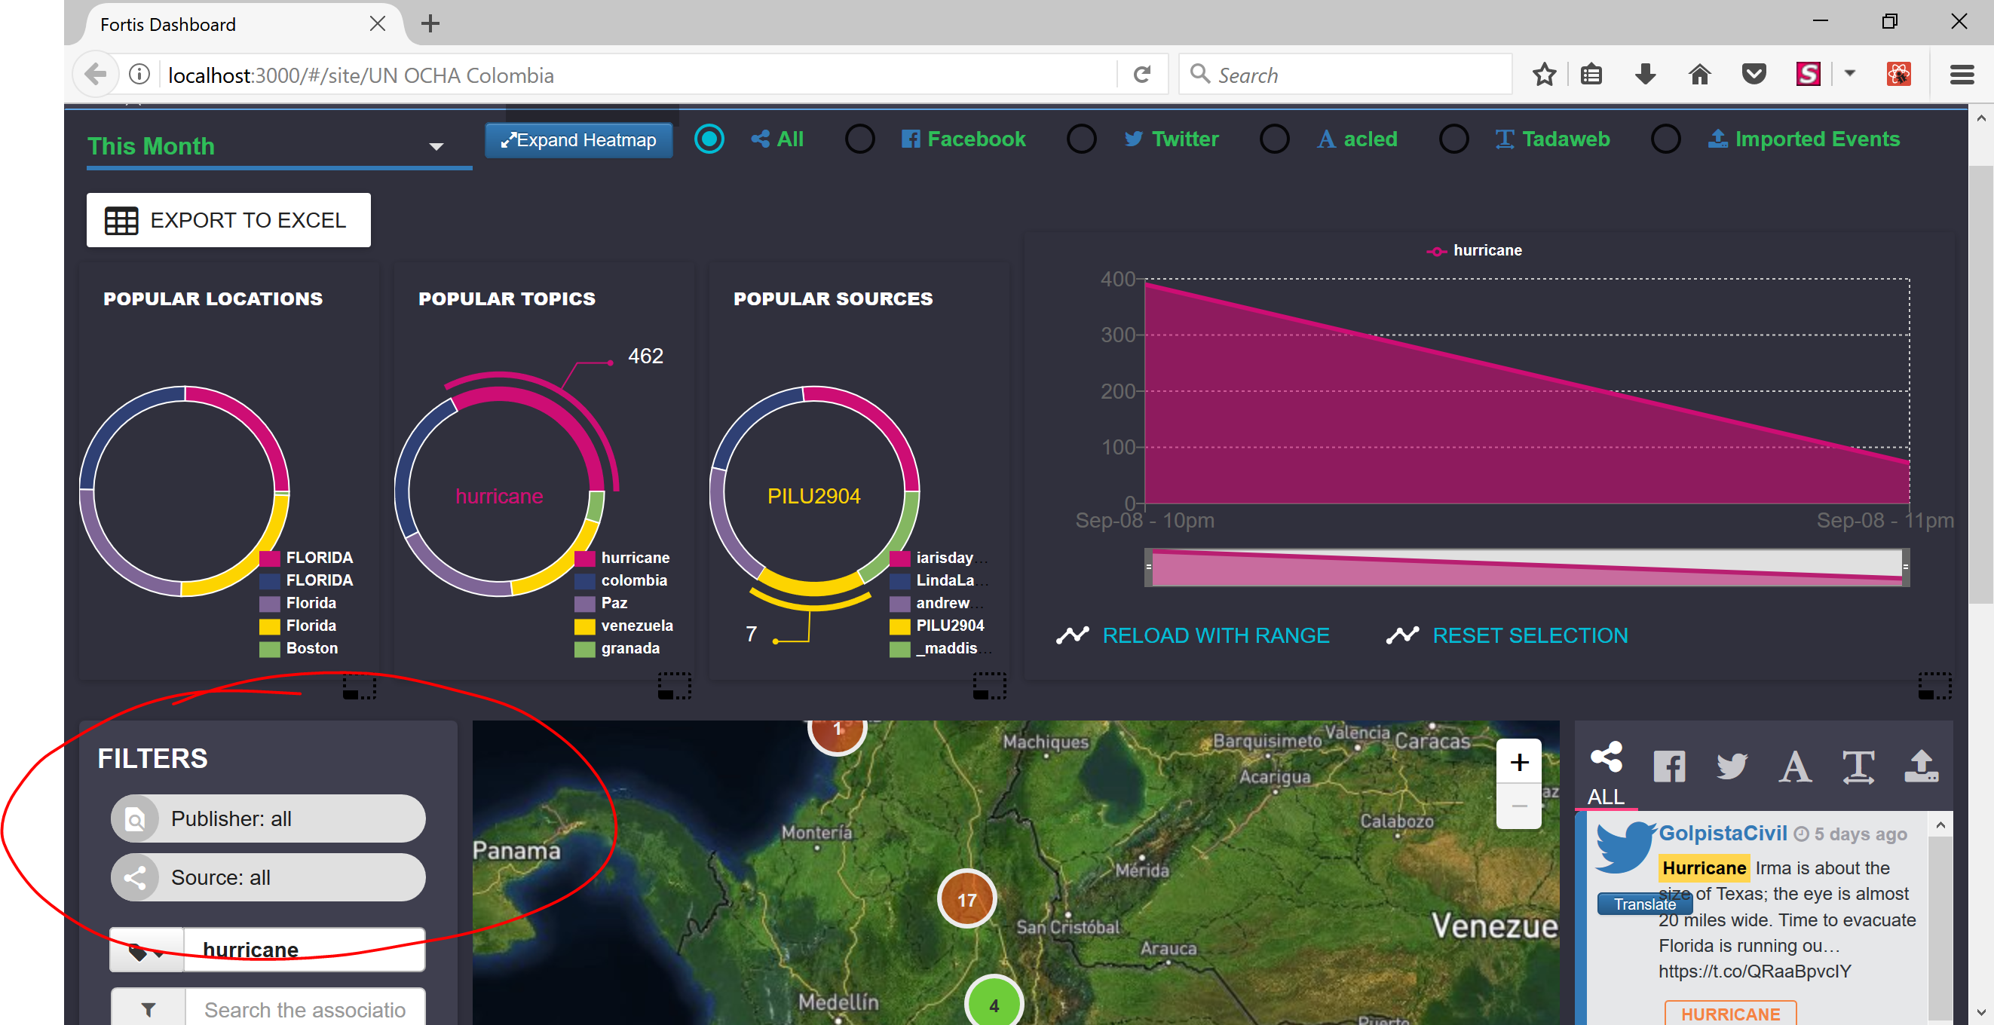The height and width of the screenshot is (1025, 1994).
Task: Open the browser hamburger menu
Action: [1961, 75]
